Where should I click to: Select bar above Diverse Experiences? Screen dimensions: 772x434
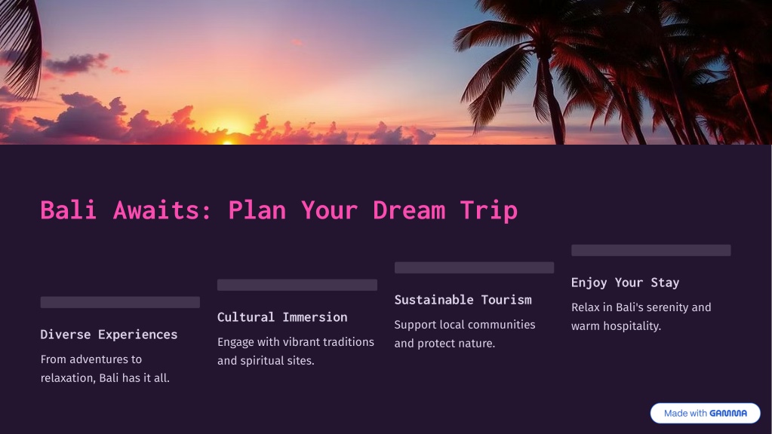pos(120,302)
